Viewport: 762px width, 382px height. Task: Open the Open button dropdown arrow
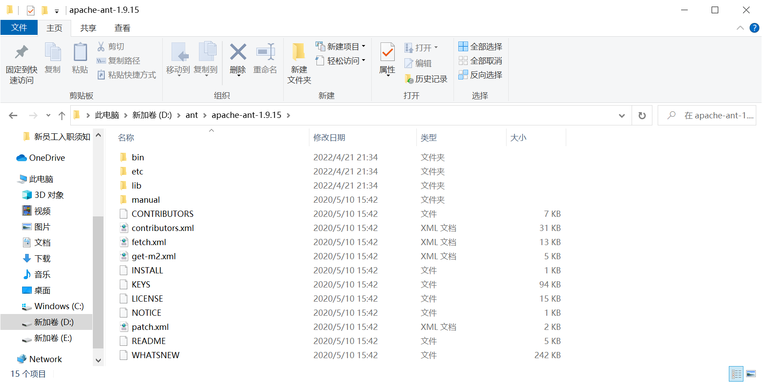click(x=436, y=47)
